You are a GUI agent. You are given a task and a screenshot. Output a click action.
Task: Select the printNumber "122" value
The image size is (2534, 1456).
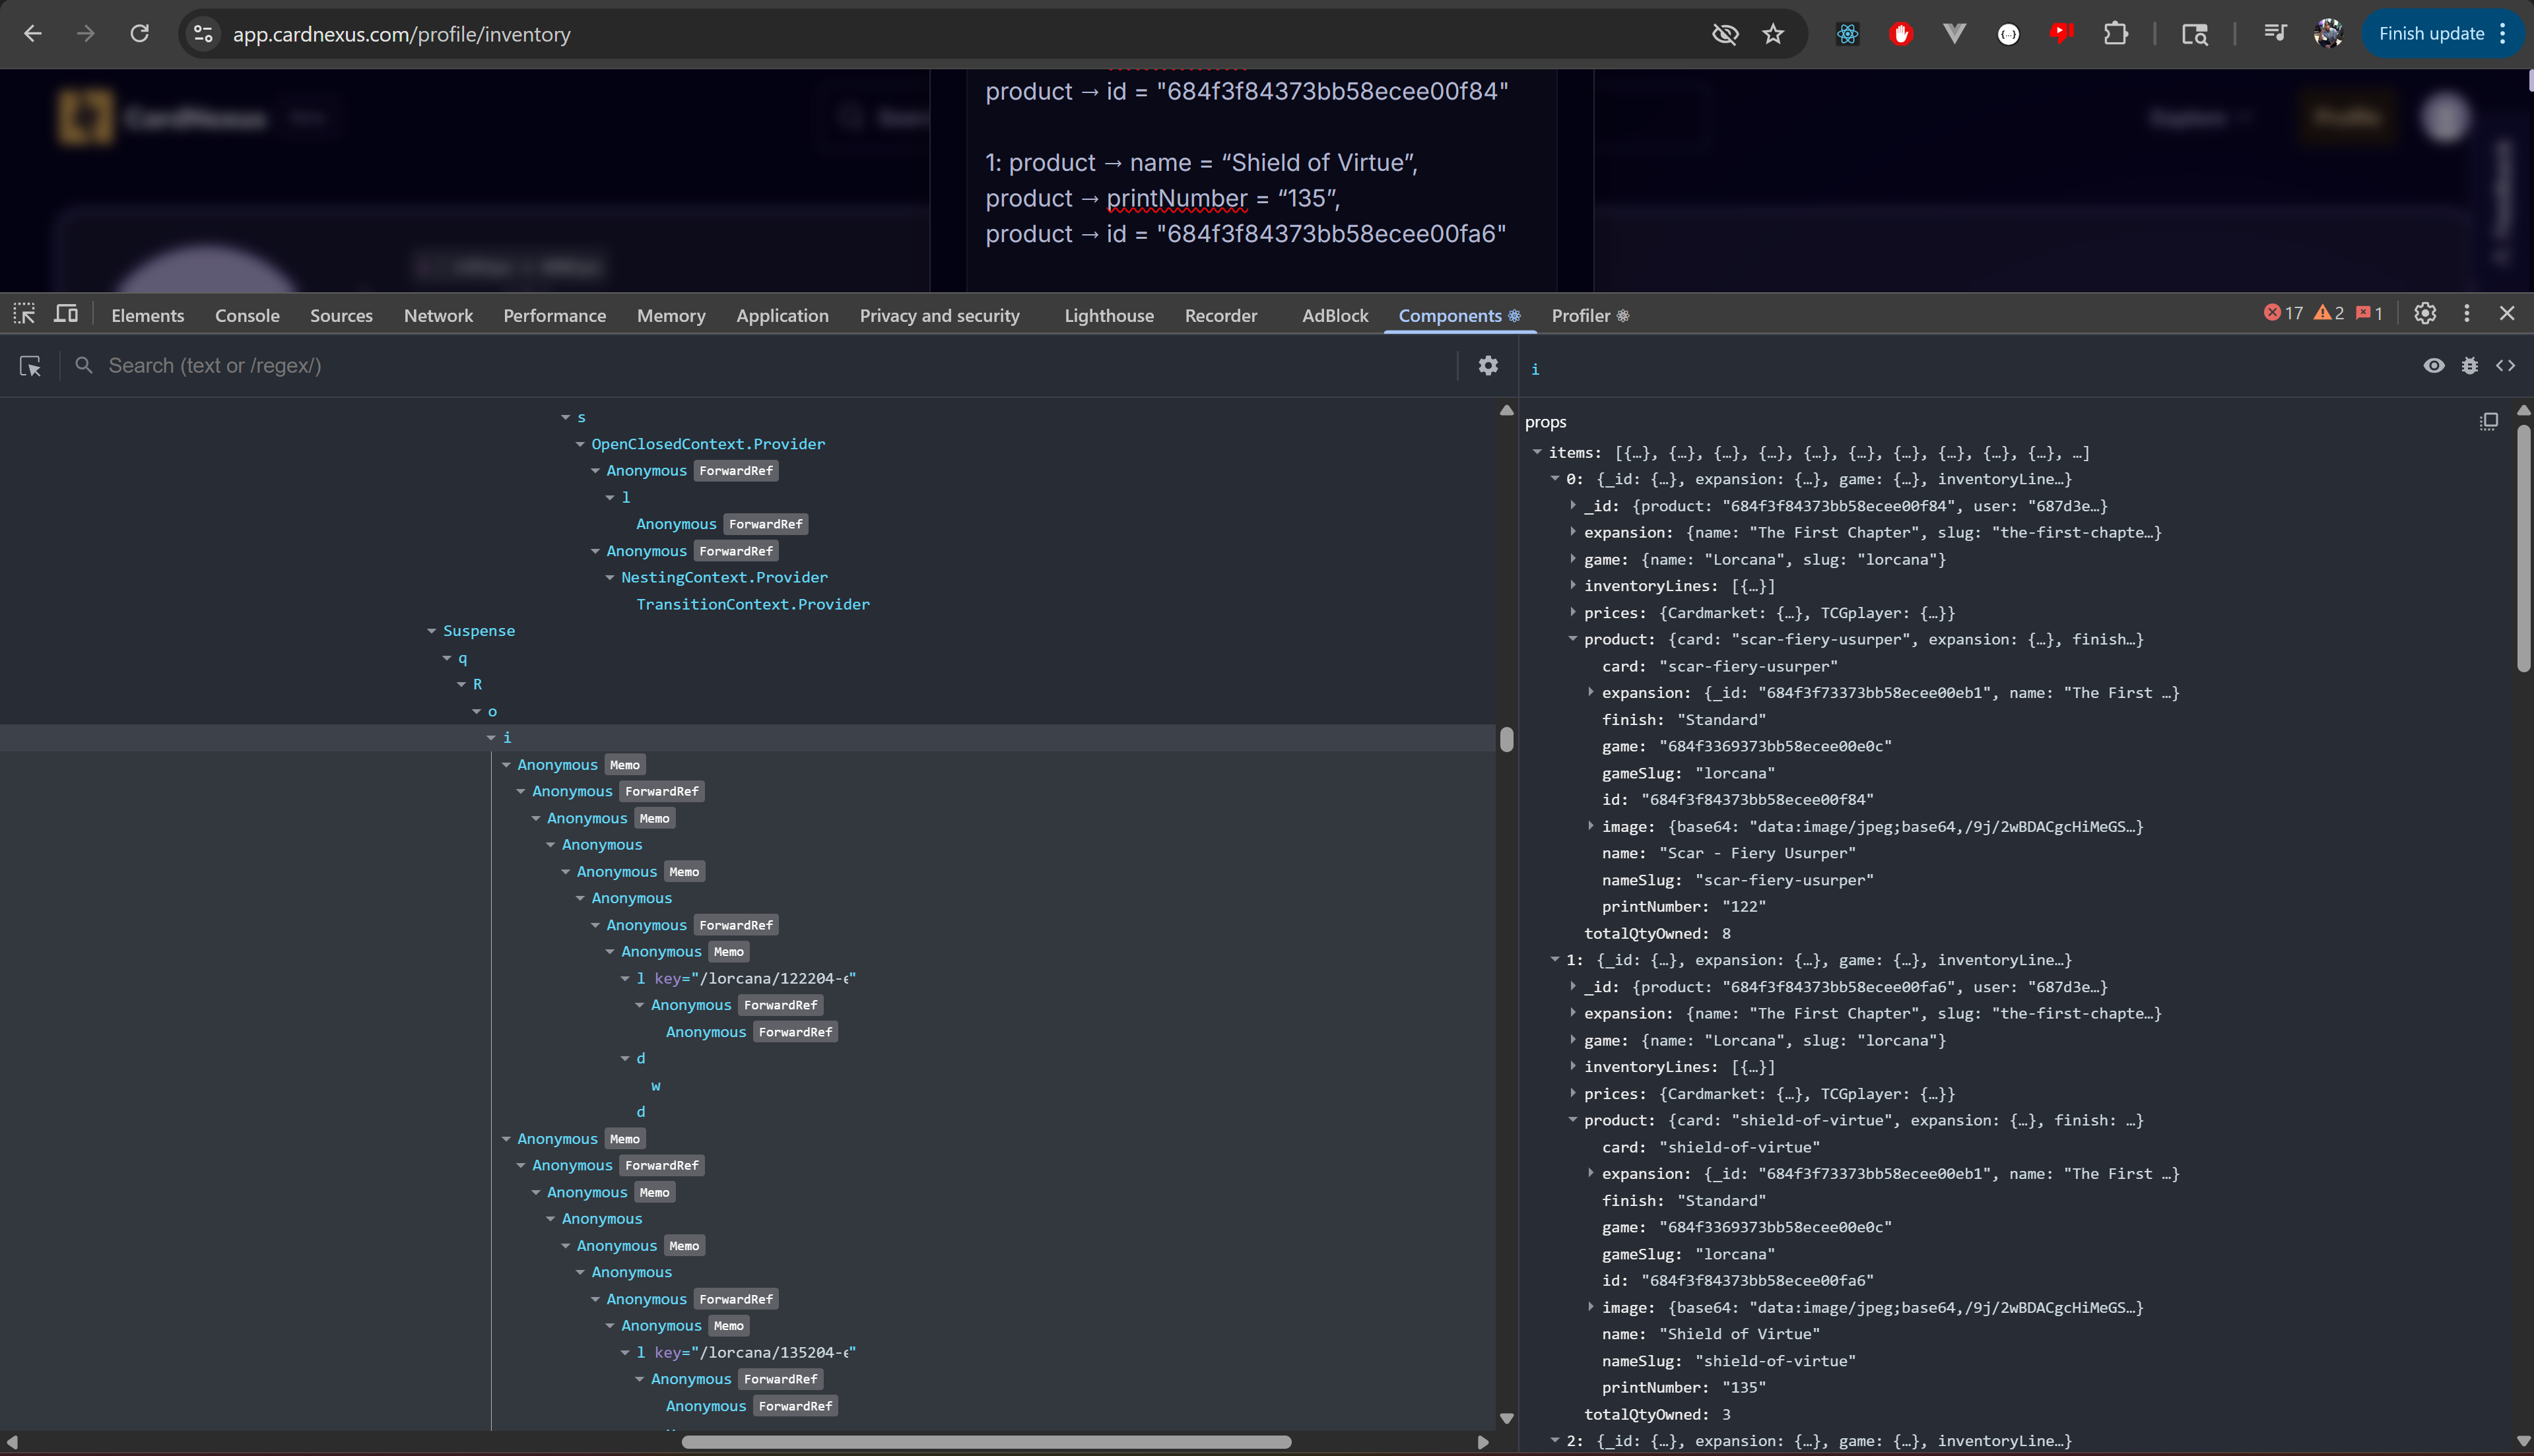1745,907
